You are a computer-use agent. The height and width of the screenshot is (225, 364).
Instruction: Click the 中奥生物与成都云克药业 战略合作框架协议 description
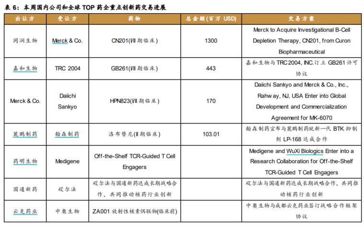pyautogui.click(x=302, y=211)
